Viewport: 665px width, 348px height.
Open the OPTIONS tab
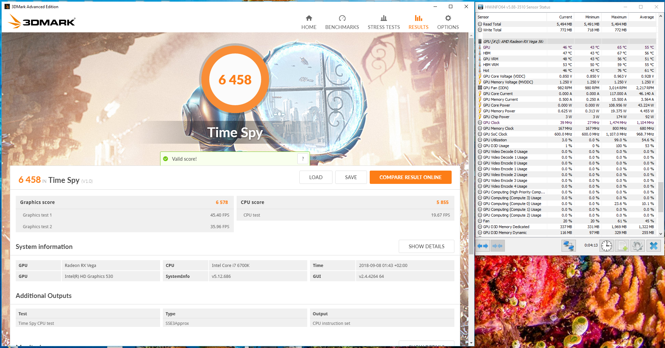448,22
